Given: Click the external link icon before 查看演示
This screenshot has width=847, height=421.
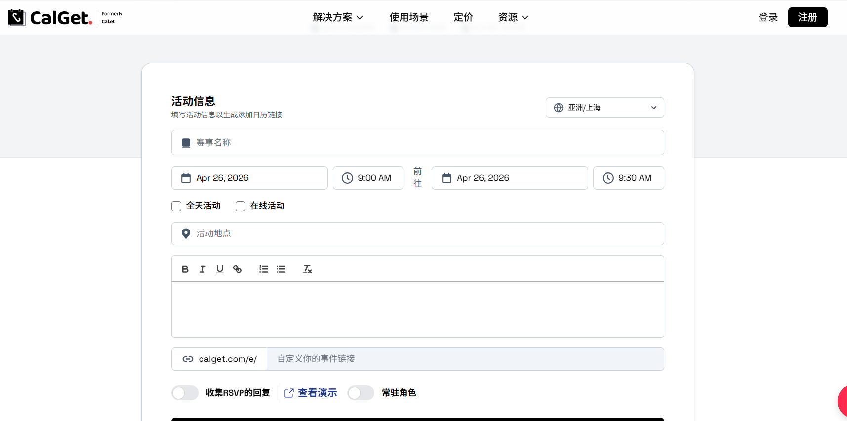Looking at the screenshot, I should 289,393.
